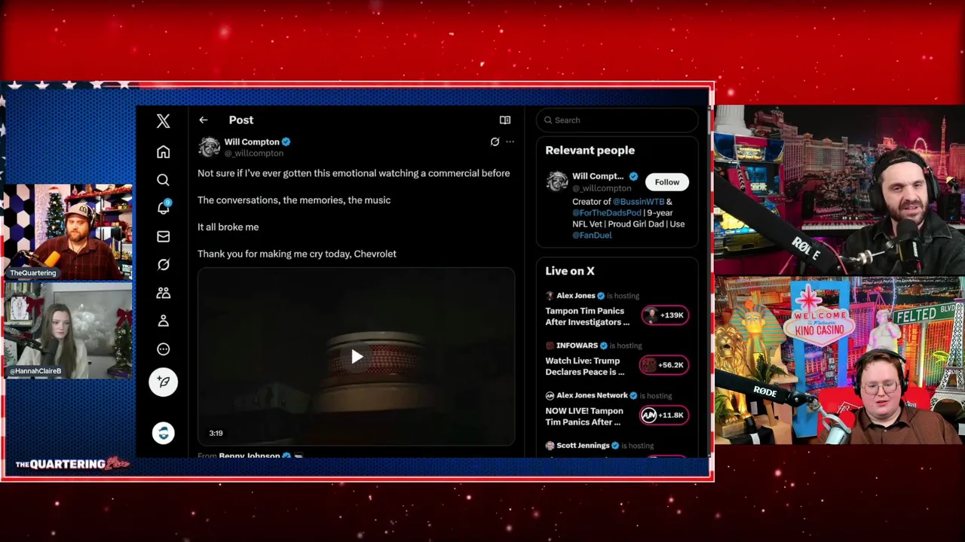Click the Search input field
This screenshot has width=965, height=542.
point(617,120)
